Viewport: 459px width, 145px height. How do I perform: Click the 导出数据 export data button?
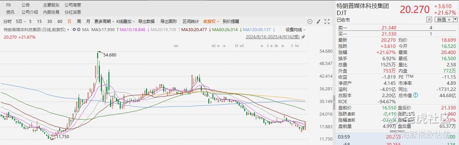coord(146,21)
